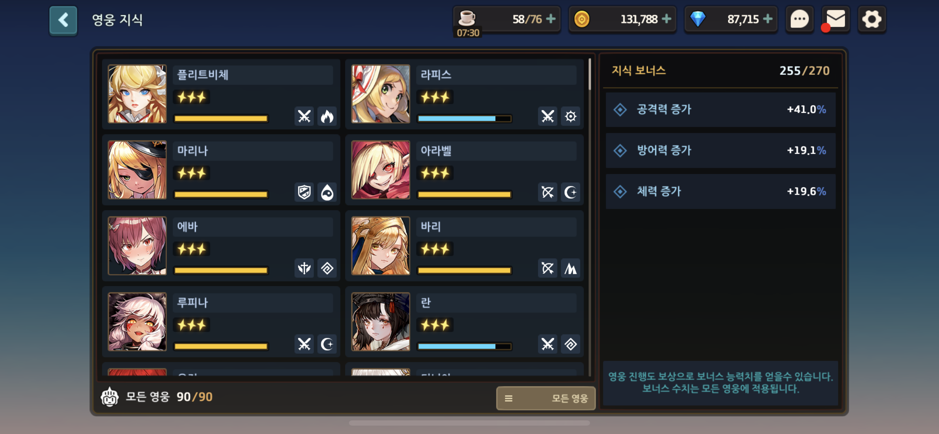Go back using the arrow button
This screenshot has width=939, height=434.
point(63,20)
